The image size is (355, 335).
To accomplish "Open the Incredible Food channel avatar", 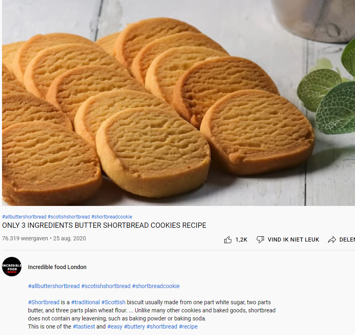I will (12, 267).
